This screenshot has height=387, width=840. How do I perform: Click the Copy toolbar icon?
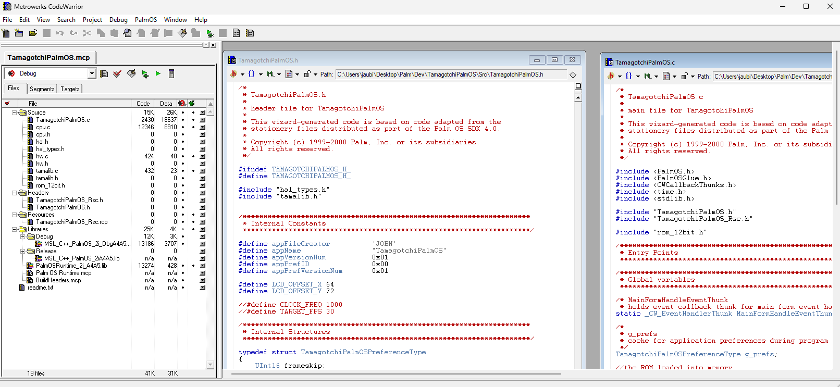[101, 33]
